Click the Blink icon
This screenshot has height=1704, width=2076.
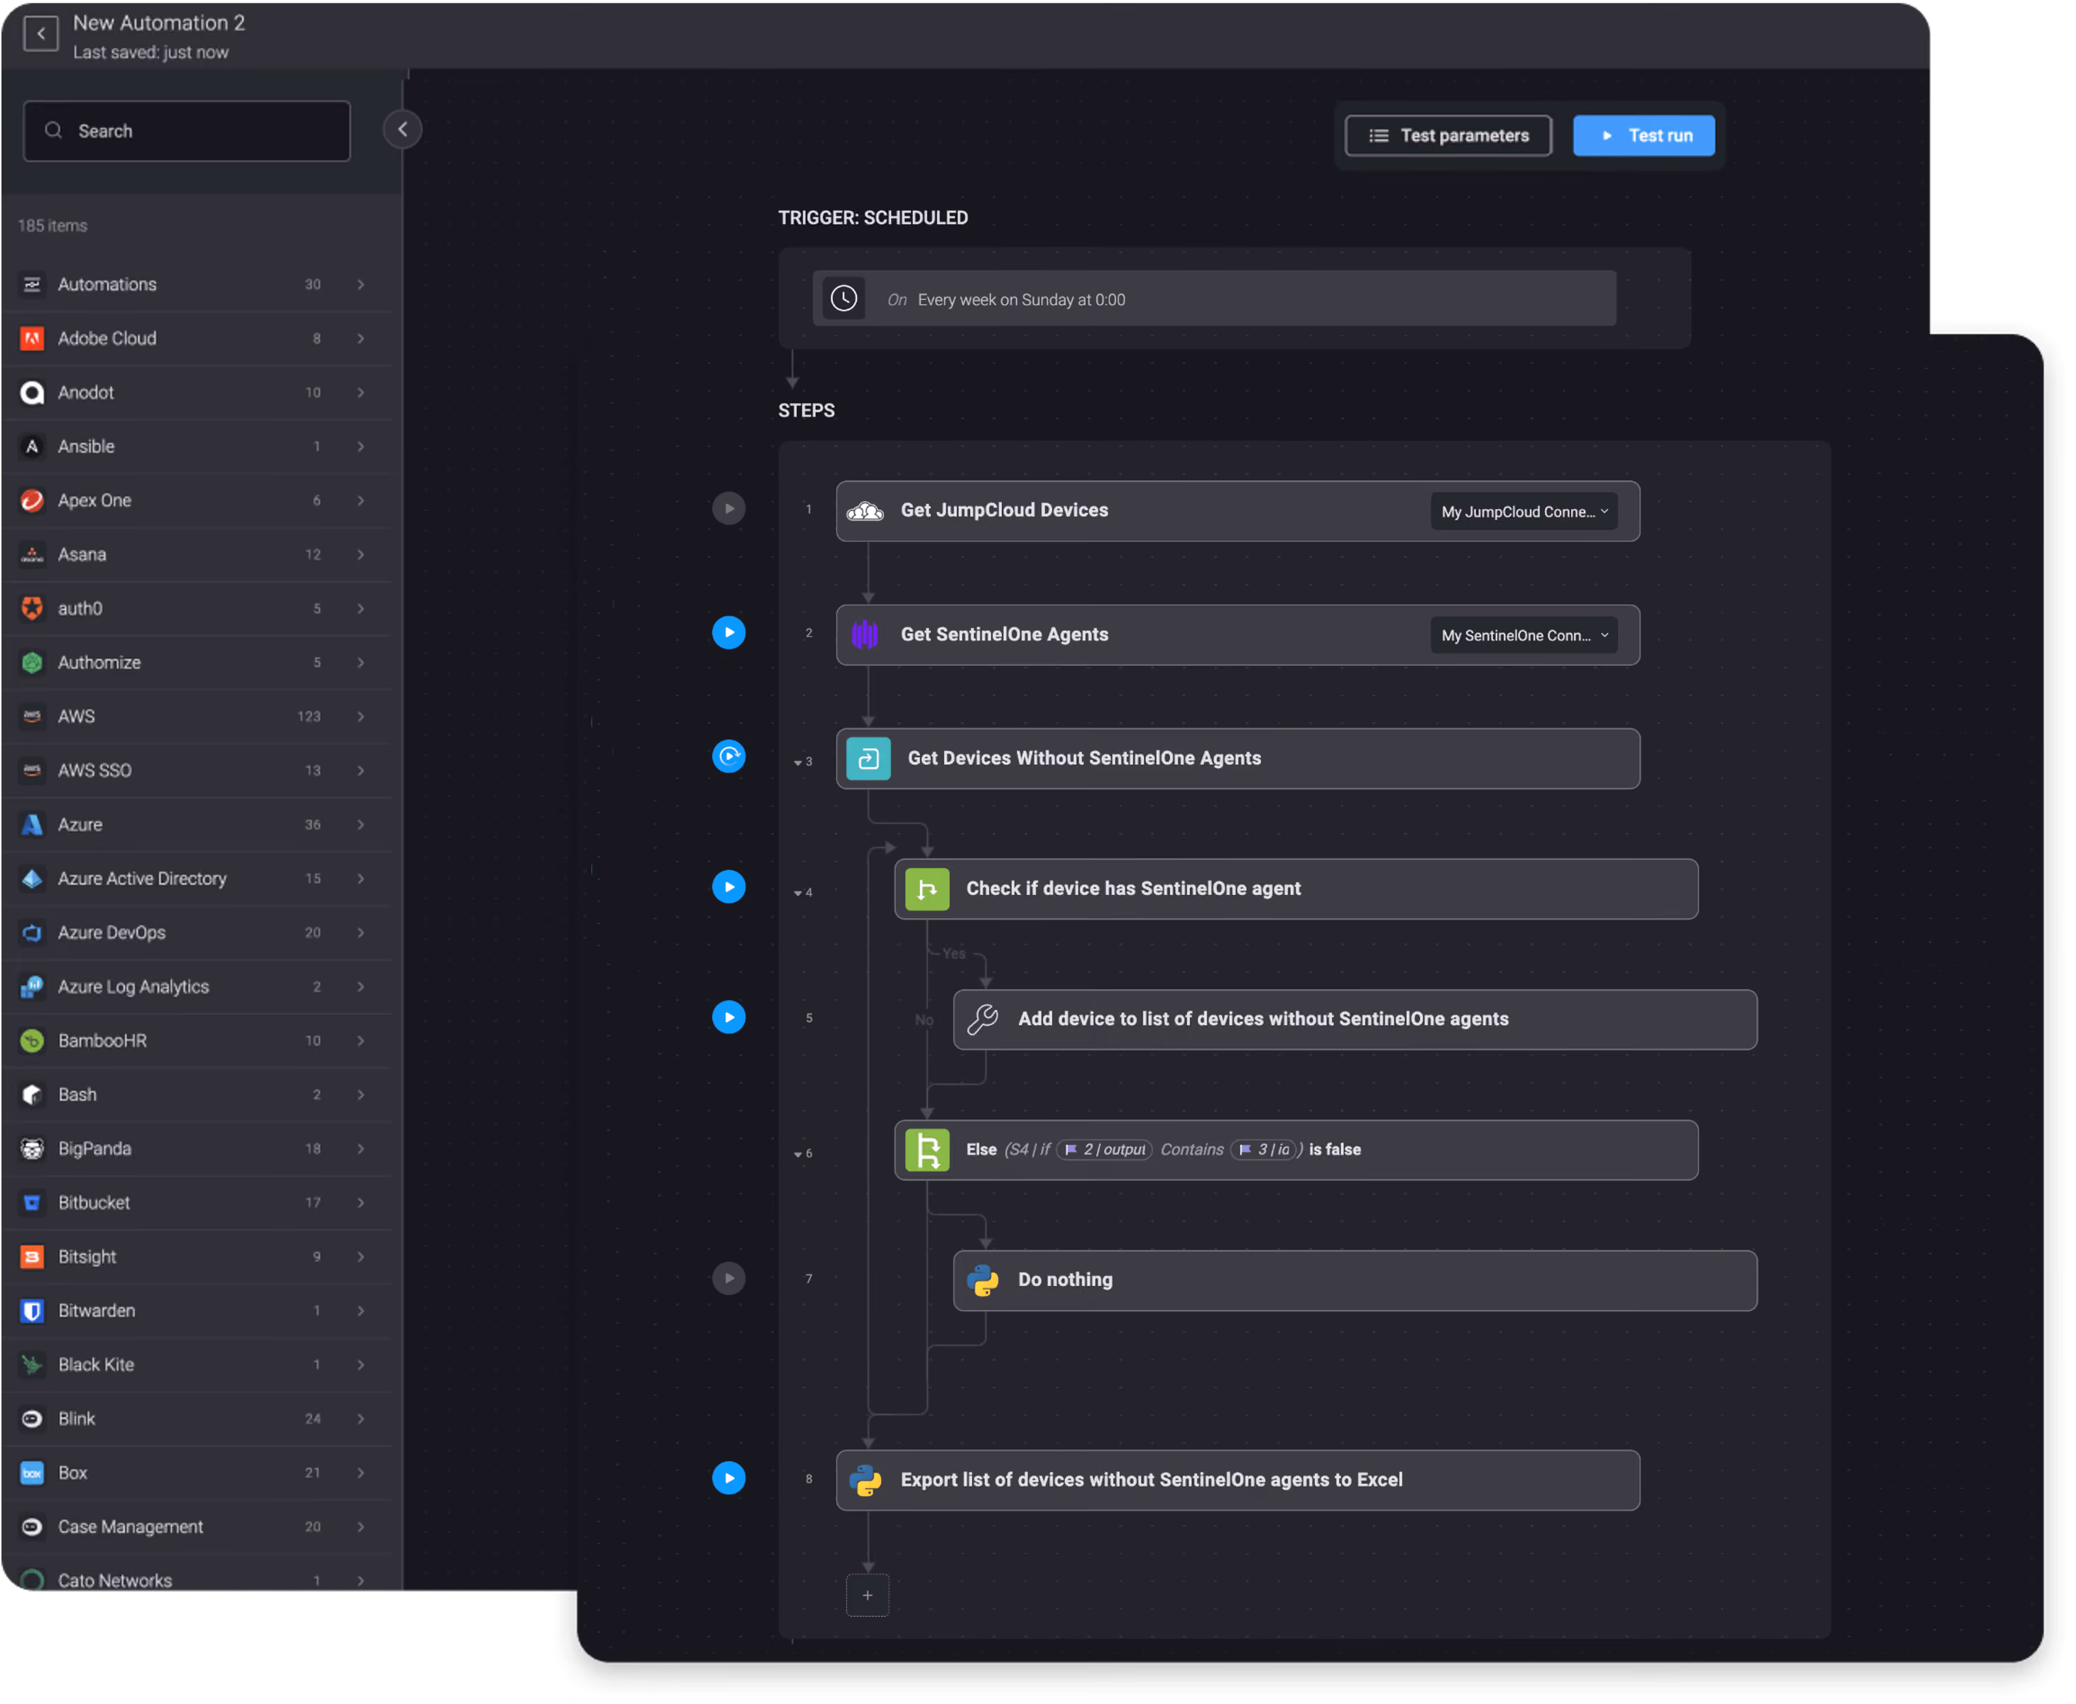33,1420
